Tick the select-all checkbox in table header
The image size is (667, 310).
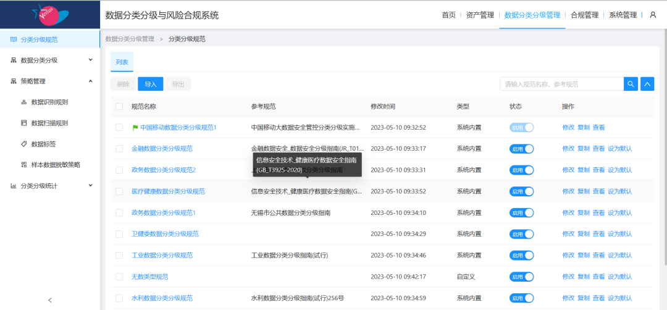[x=119, y=107]
